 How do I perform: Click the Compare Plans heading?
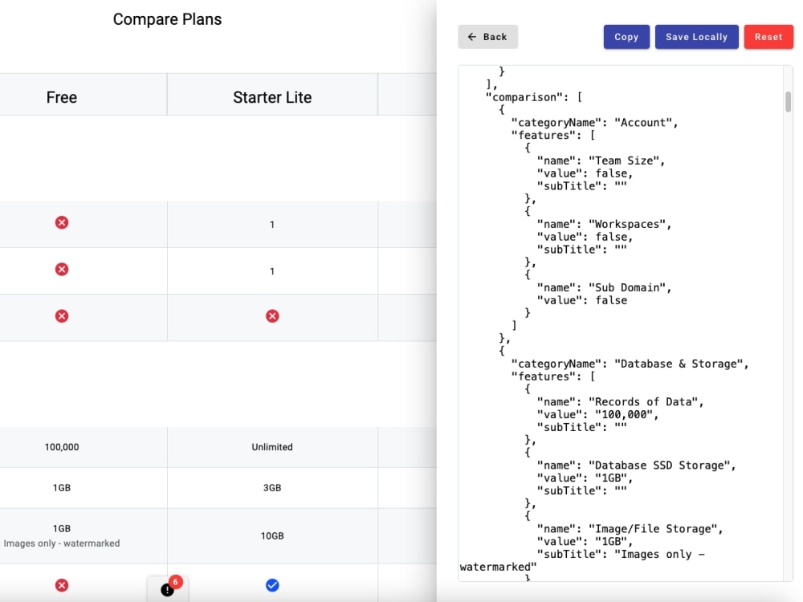tap(168, 19)
